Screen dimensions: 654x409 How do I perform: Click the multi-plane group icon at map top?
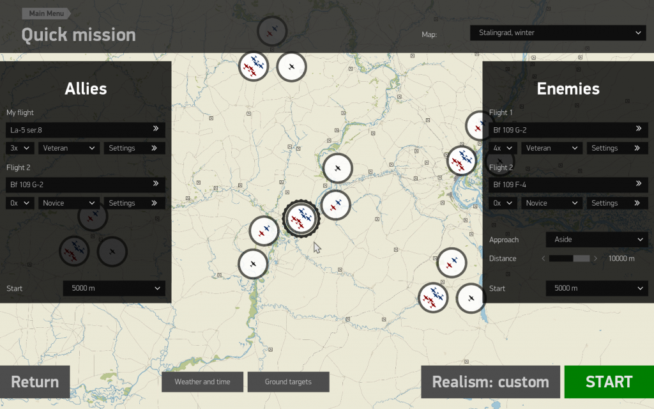254,66
